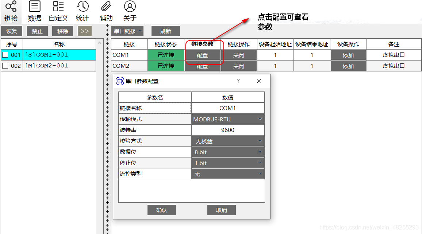The height and width of the screenshot is (234, 422).
Task: Open the 流控类型 无 dropdown
Action: click(x=228, y=174)
